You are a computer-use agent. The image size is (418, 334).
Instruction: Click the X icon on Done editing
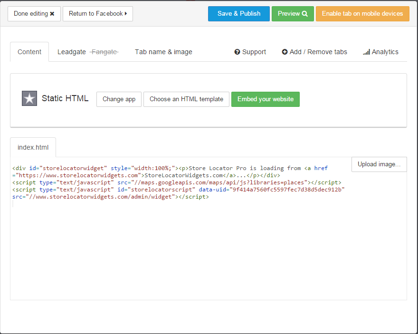pos(52,14)
